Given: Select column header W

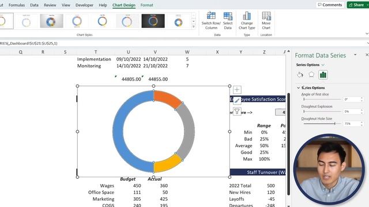Looking at the screenshot, I should coord(187,52).
